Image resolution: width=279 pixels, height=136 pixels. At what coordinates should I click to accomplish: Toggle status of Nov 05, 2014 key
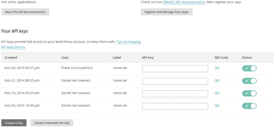pyautogui.click(x=249, y=106)
